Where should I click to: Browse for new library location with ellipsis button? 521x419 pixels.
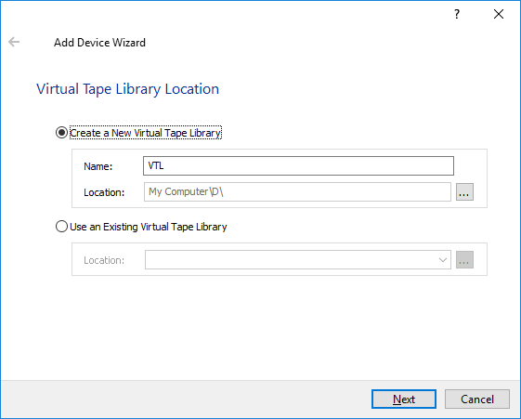tap(464, 192)
